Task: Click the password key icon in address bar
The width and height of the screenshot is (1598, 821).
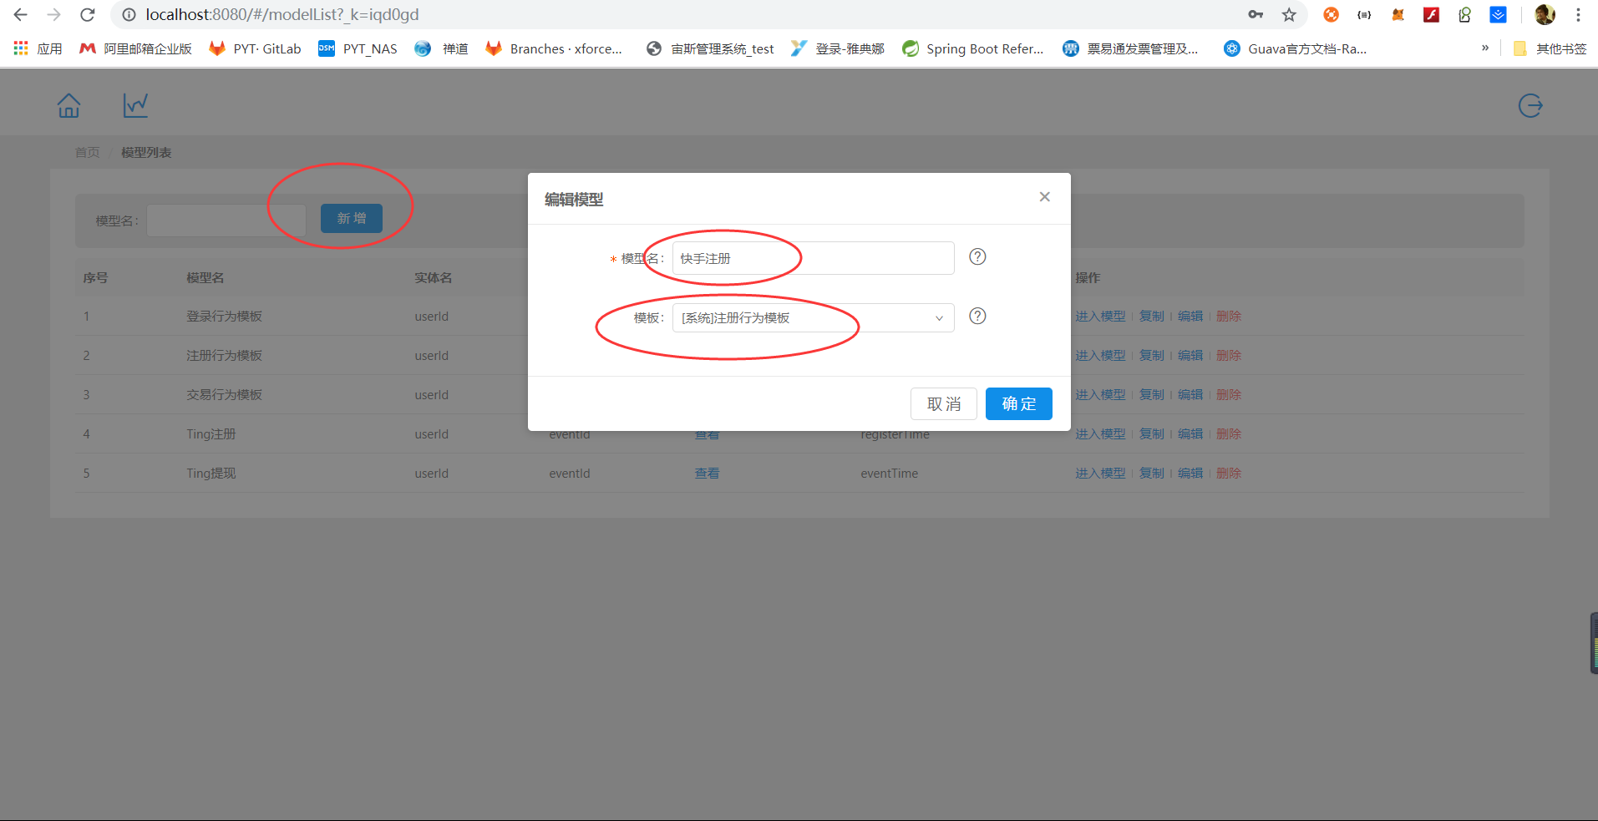Action: tap(1256, 15)
